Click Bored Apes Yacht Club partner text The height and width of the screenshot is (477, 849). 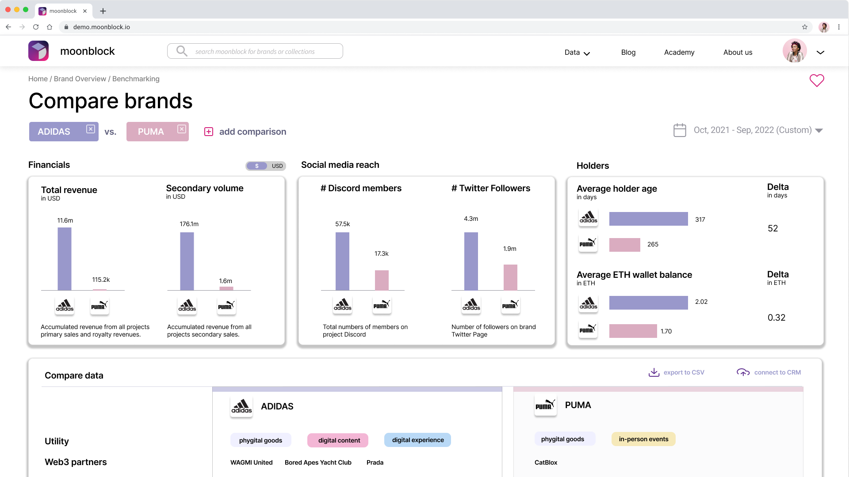coord(318,462)
